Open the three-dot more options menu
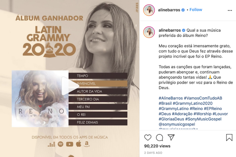Screen dimensions: 236x157 point(230,10)
